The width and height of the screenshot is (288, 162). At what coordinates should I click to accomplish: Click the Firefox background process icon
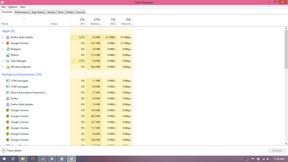[x=8, y=98]
